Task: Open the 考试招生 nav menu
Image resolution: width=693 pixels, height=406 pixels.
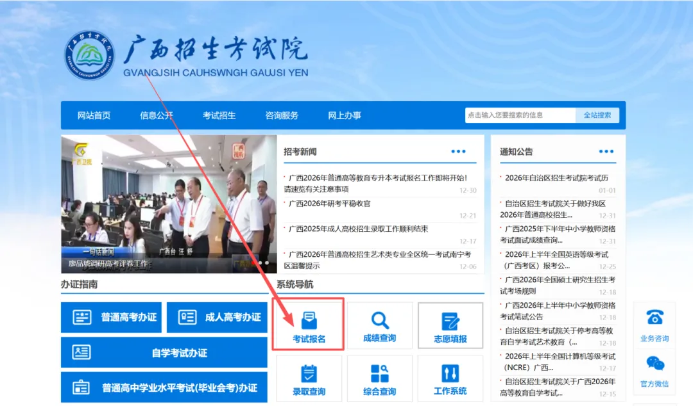Action: (x=219, y=116)
